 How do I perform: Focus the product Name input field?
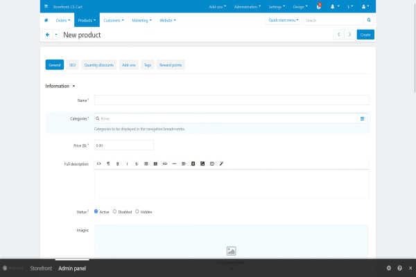[x=232, y=100]
